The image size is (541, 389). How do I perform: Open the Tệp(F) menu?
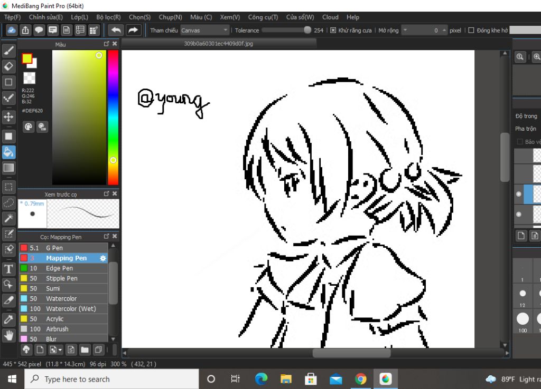(13, 17)
